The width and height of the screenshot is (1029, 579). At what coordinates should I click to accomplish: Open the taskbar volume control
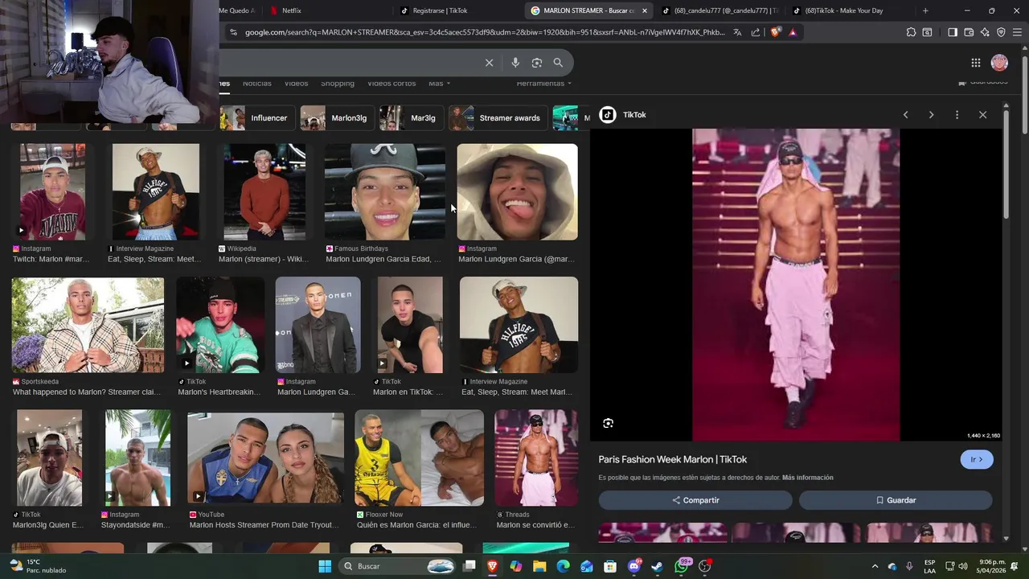963,566
